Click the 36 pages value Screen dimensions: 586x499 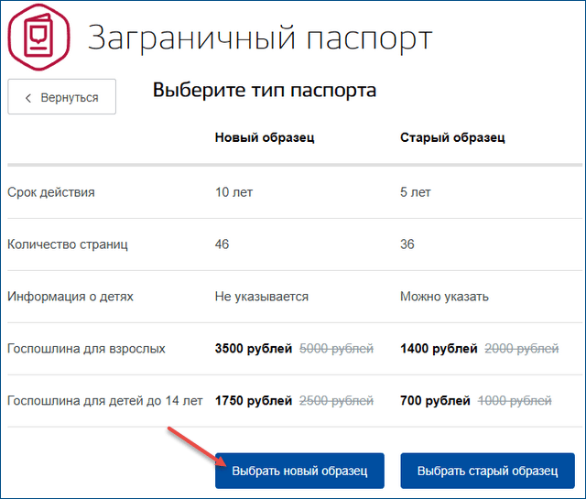407,244
